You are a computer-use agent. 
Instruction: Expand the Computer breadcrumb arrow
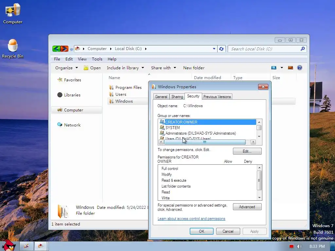111,49
